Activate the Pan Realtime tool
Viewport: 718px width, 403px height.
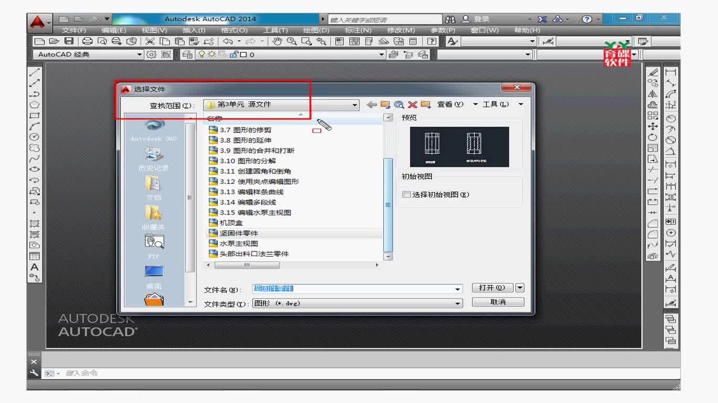[x=278, y=41]
